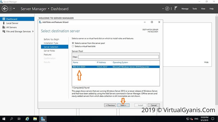Click the server pool Filter text box

click(118, 57)
